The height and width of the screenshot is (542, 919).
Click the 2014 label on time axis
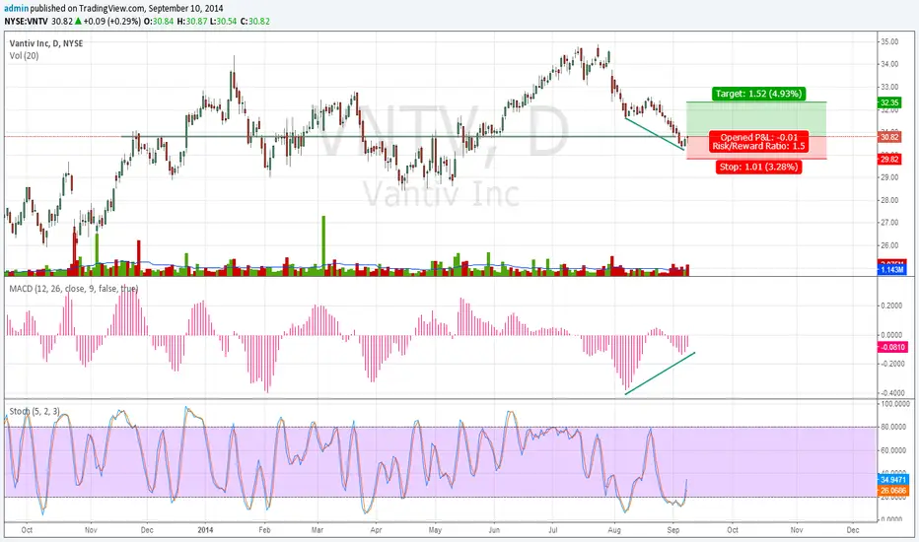tap(205, 530)
